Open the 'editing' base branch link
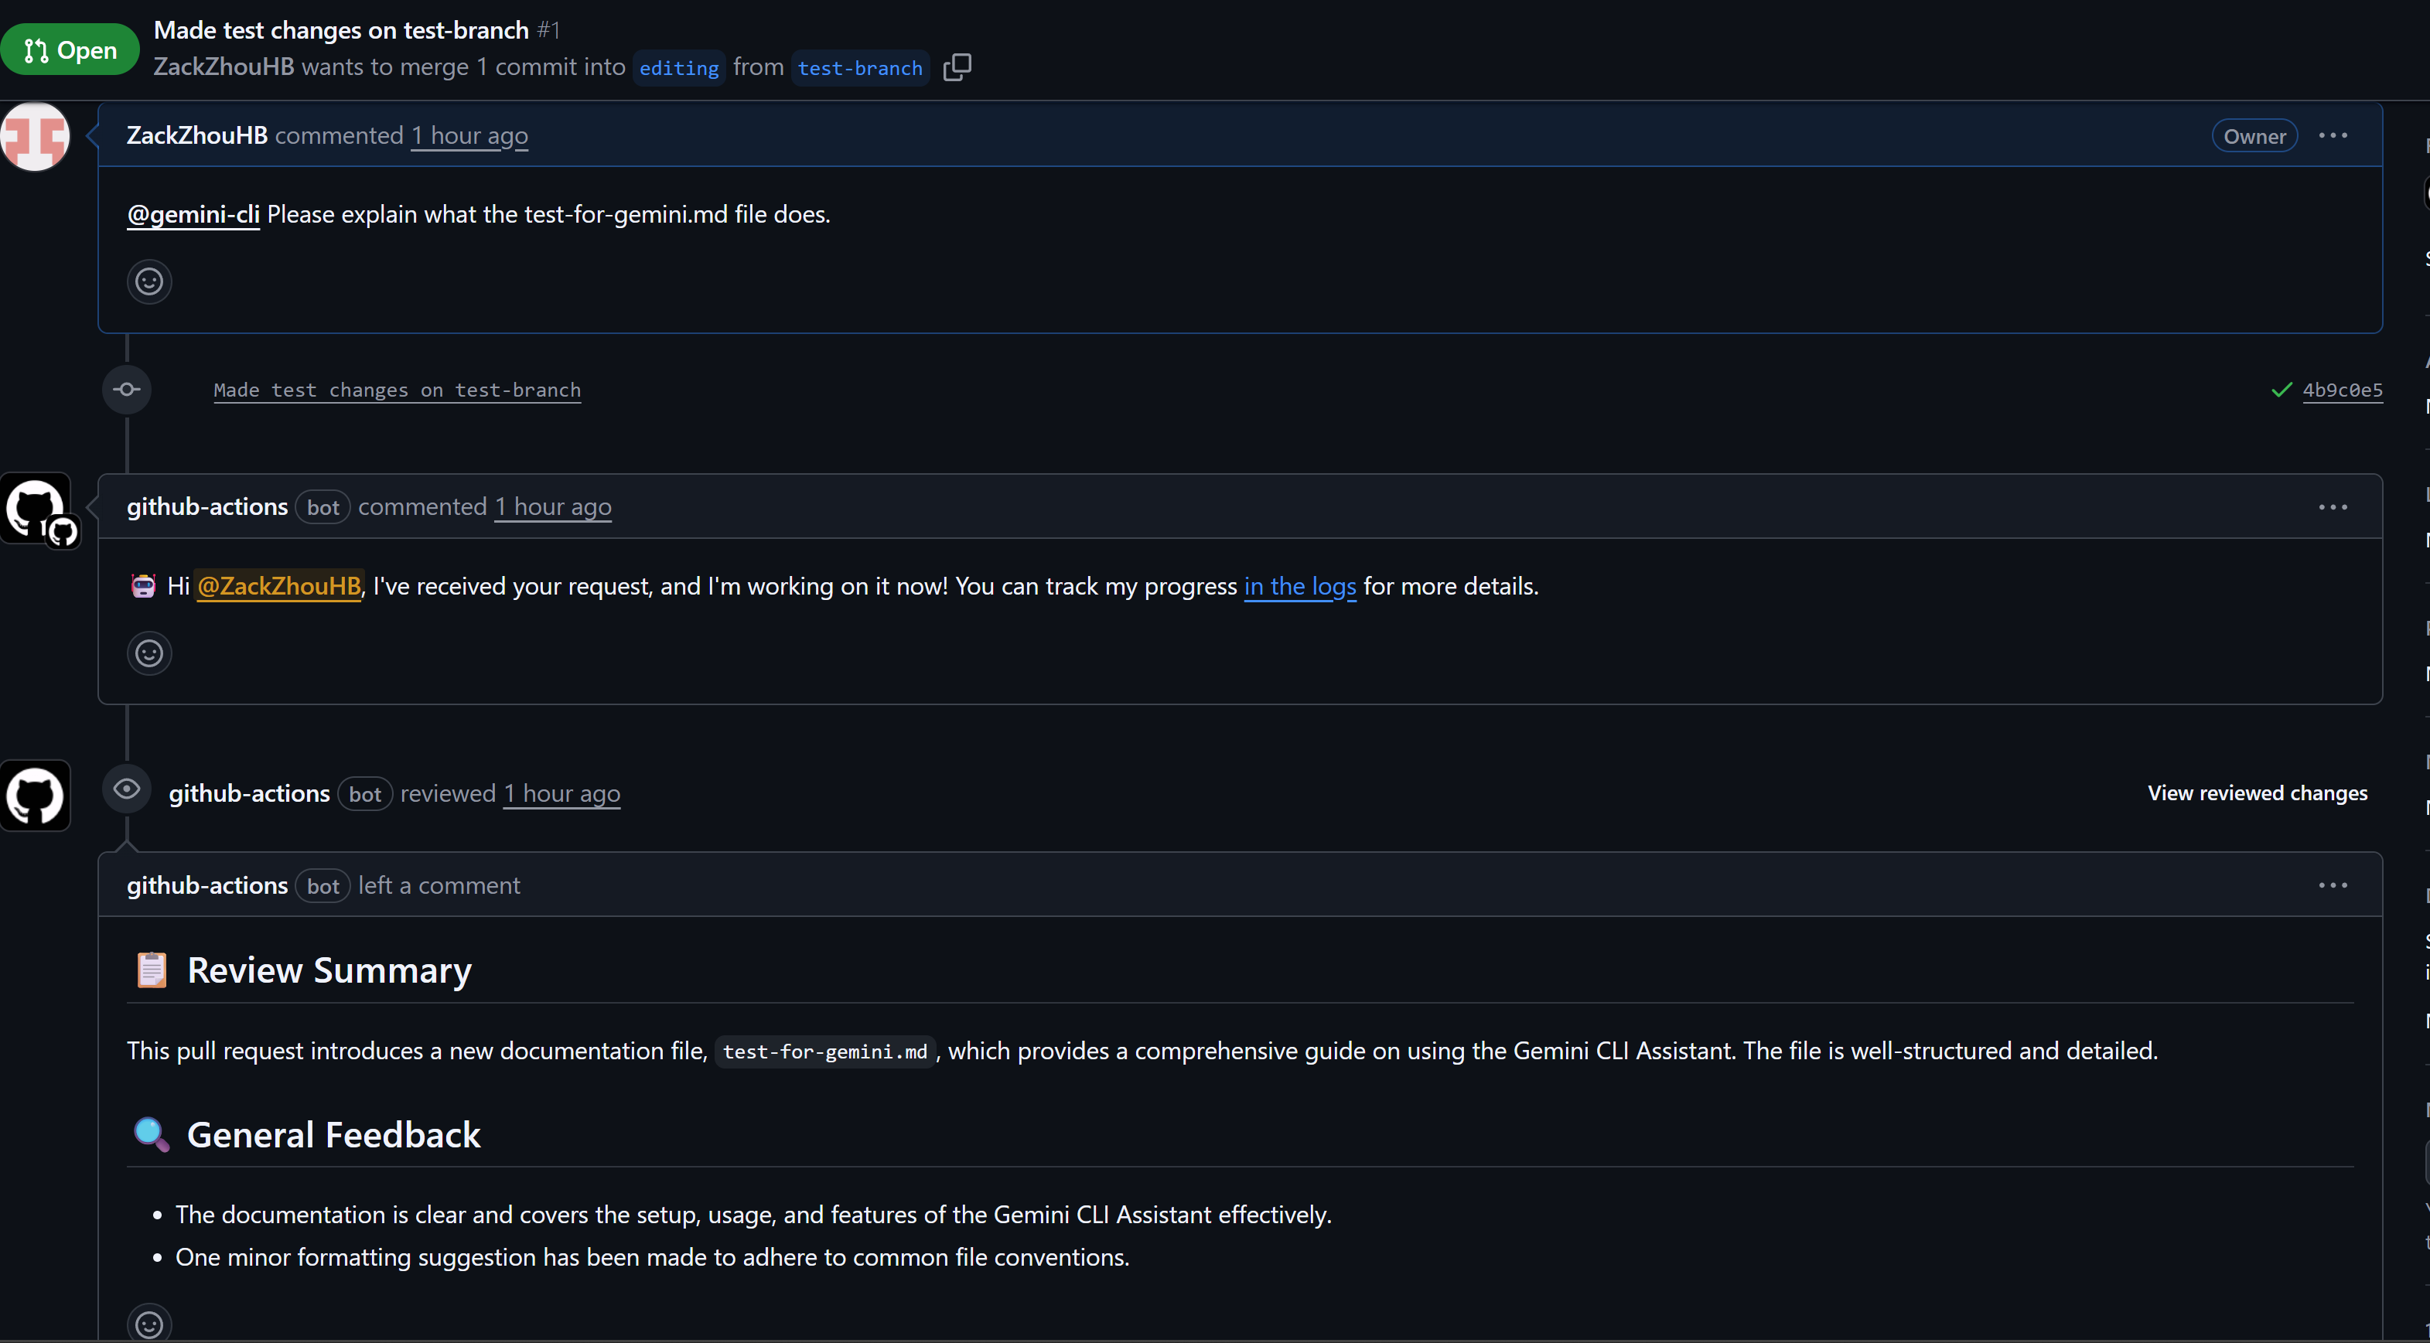This screenshot has width=2430, height=1343. [679, 68]
